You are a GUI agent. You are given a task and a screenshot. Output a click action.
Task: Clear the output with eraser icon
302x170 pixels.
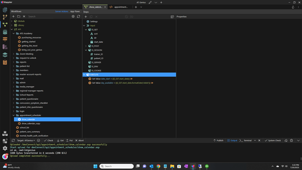286,141
